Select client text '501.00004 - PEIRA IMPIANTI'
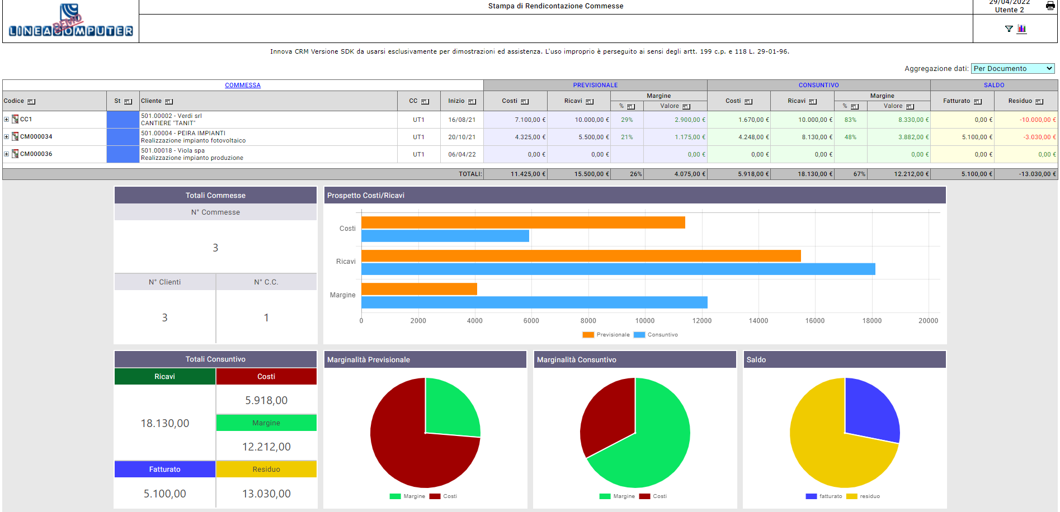 pyautogui.click(x=183, y=134)
